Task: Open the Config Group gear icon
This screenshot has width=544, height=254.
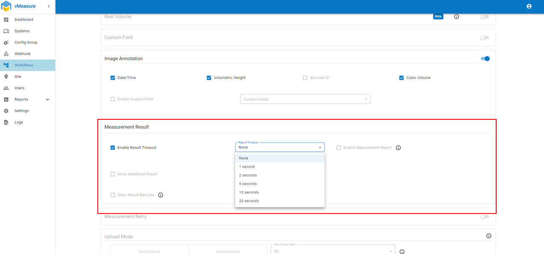Action: click(x=6, y=43)
